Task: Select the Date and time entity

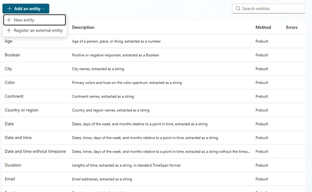Action: pyautogui.click(x=18, y=137)
